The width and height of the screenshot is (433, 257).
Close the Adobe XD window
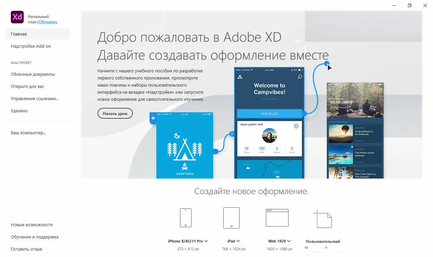(425, 5)
